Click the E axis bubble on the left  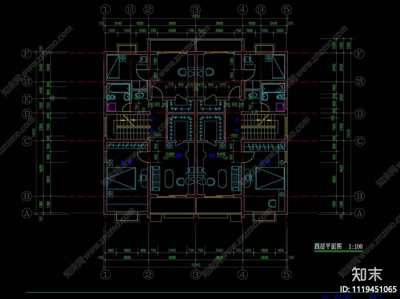pos(27,99)
